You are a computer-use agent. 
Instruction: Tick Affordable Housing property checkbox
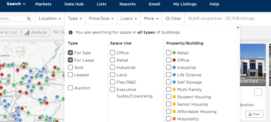coord(168,111)
